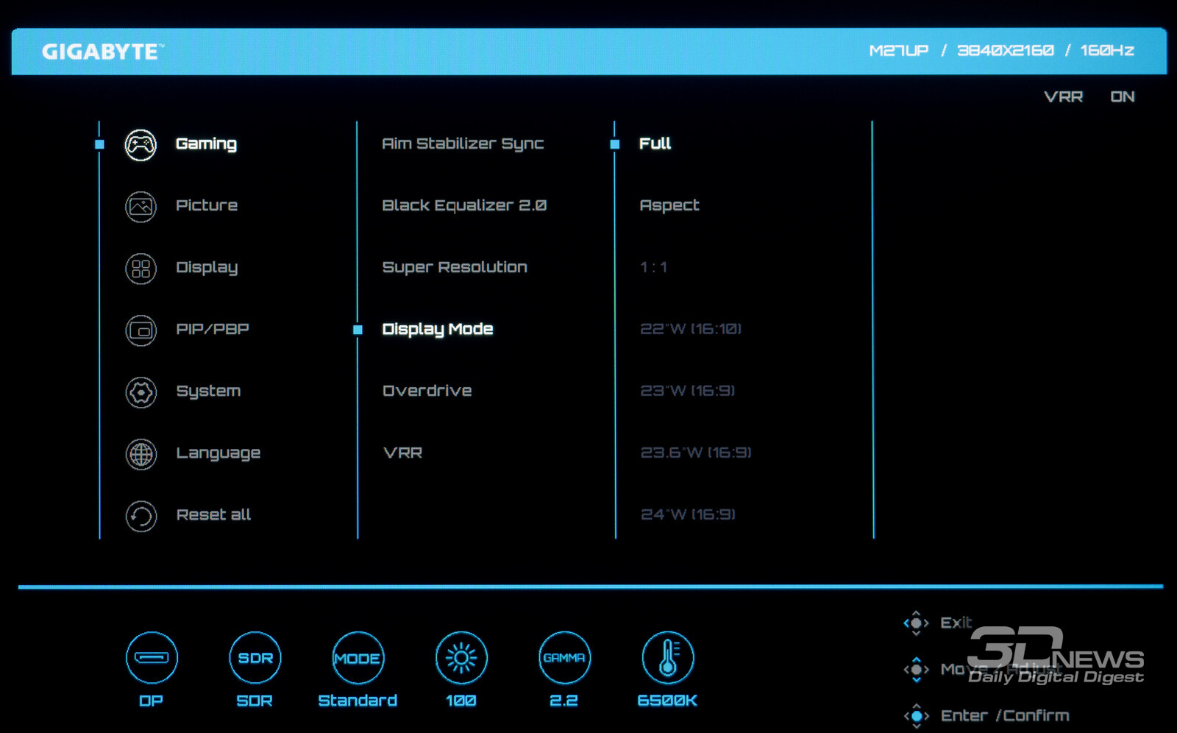Open the VRR setting in Gaming menu
The image size is (1177, 733).
pyautogui.click(x=402, y=453)
